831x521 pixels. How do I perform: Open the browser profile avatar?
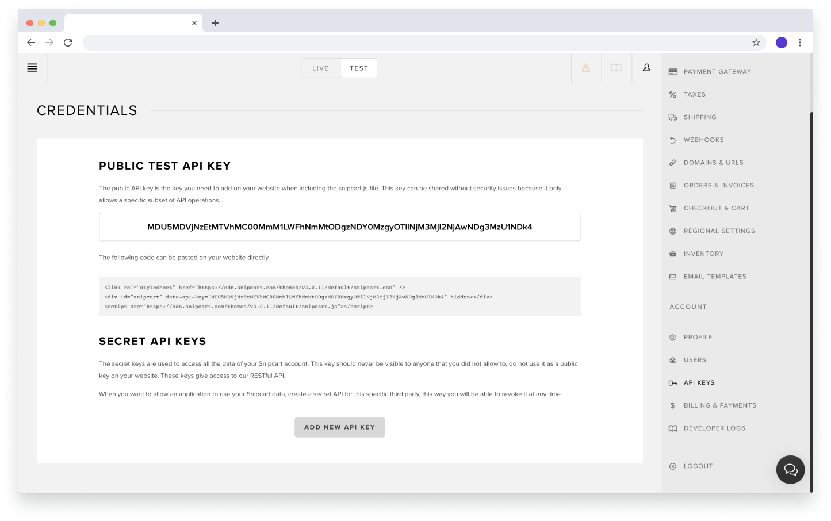pyautogui.click(x=782, y=43)
